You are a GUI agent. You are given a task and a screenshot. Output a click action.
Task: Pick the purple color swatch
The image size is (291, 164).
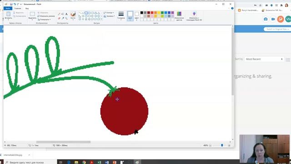tap(173, 13)
